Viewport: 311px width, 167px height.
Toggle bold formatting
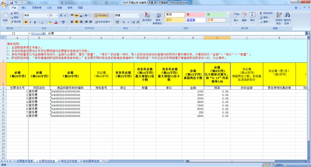26,22
